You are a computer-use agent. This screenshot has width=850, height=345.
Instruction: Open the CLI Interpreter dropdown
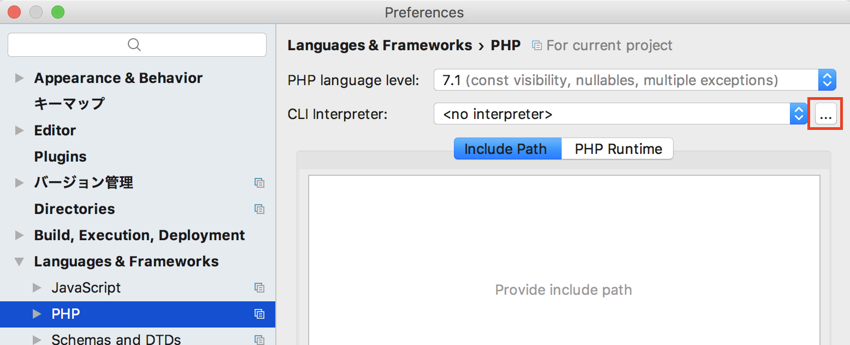799,114
